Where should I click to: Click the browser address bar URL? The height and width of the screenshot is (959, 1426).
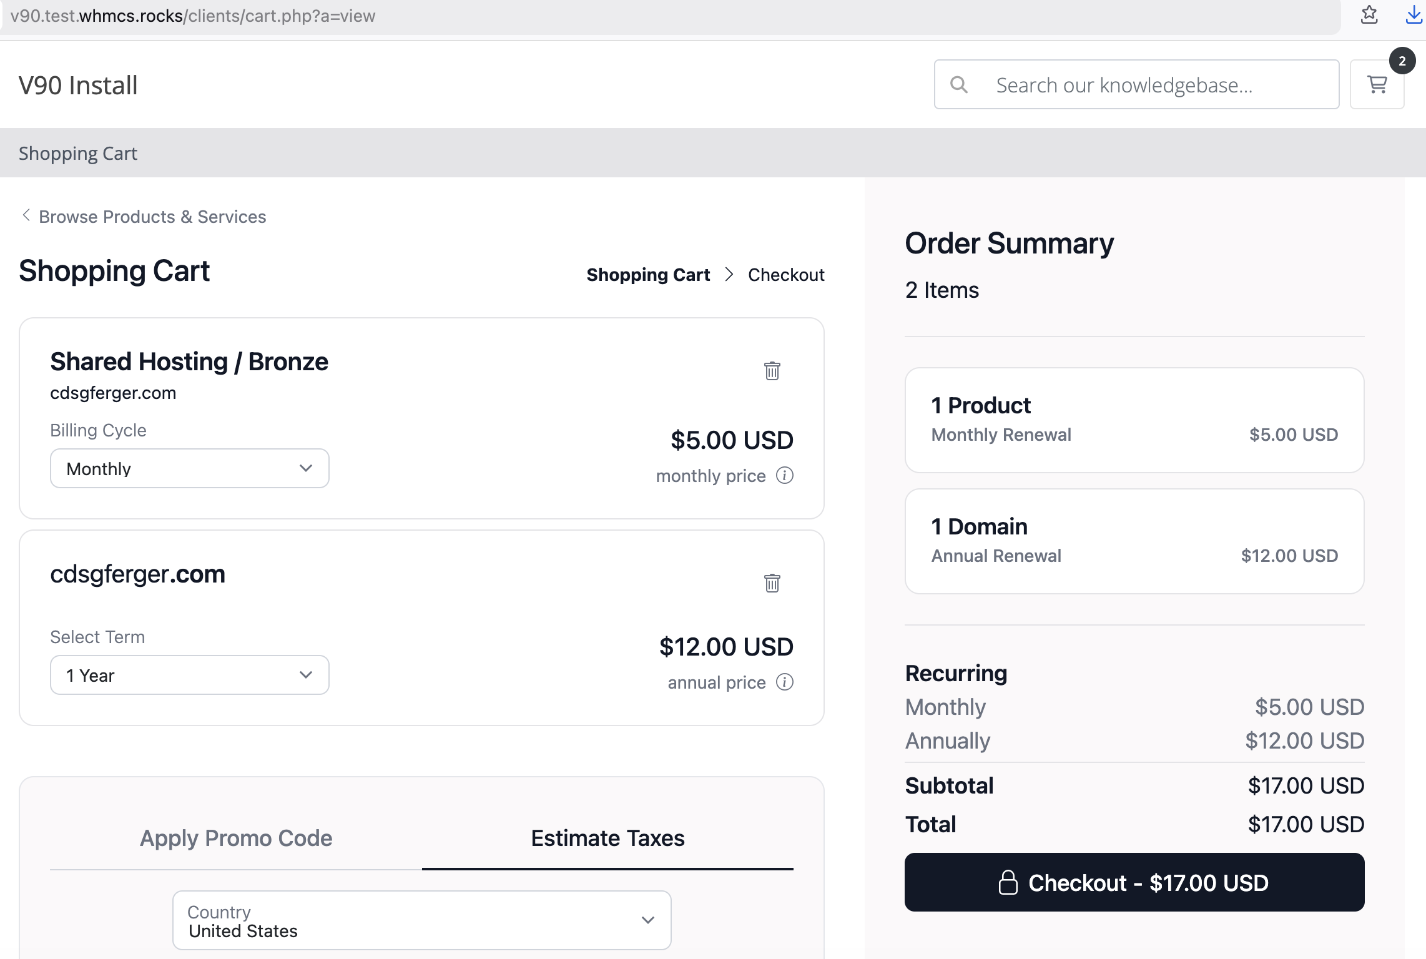(193, 16)
